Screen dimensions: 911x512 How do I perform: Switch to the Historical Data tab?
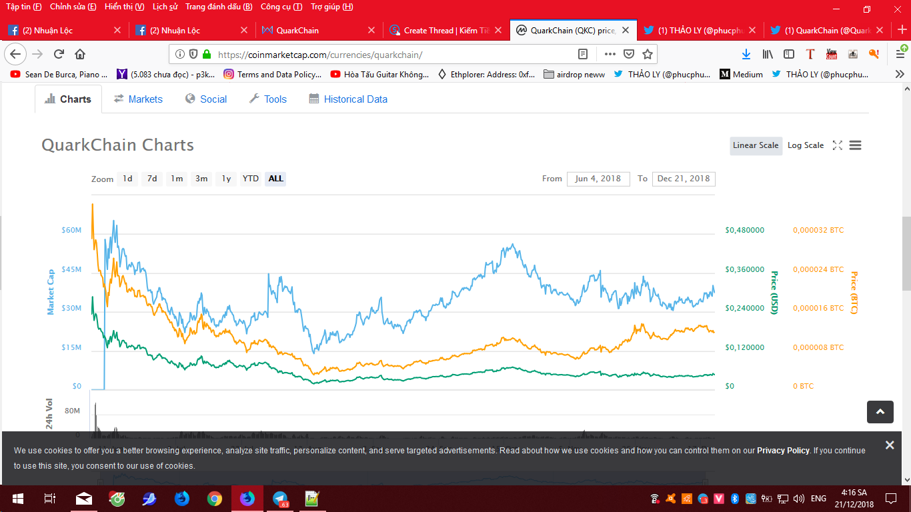(348, 99)
